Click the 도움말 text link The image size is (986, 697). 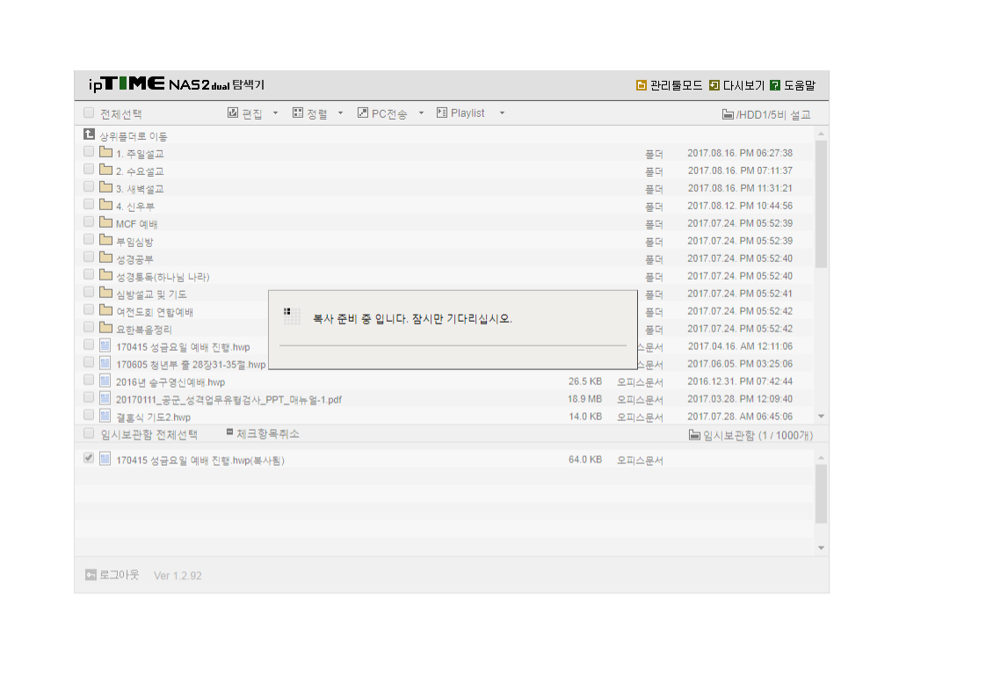click(800, 85)
